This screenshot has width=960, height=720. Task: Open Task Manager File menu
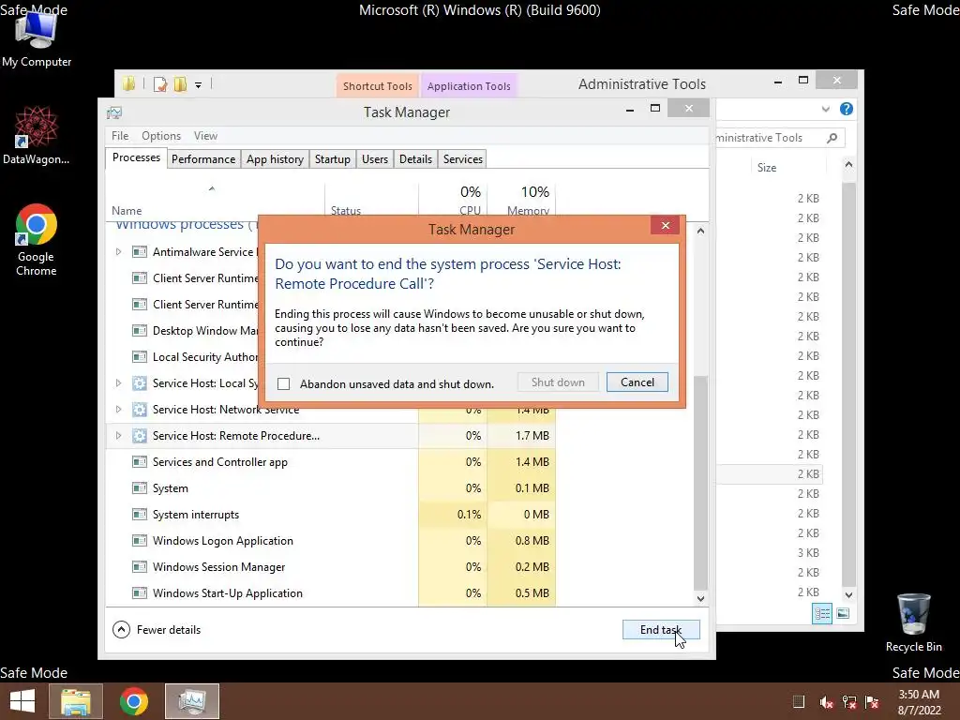pos(120,136)
